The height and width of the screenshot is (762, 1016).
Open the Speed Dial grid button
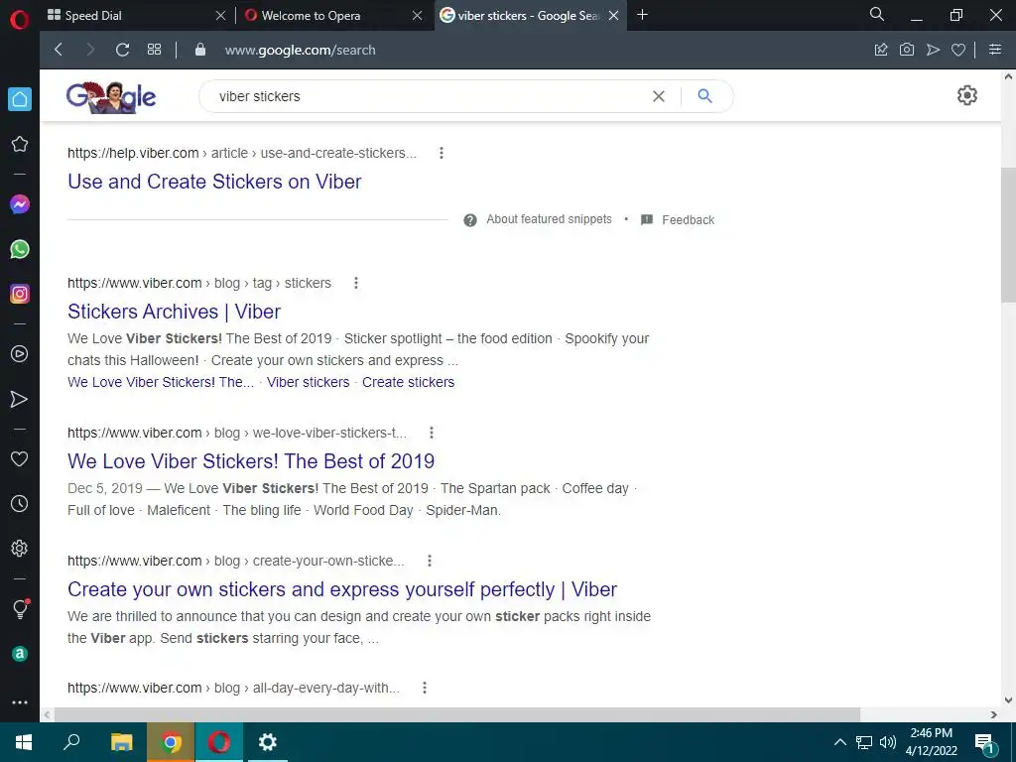154,50
